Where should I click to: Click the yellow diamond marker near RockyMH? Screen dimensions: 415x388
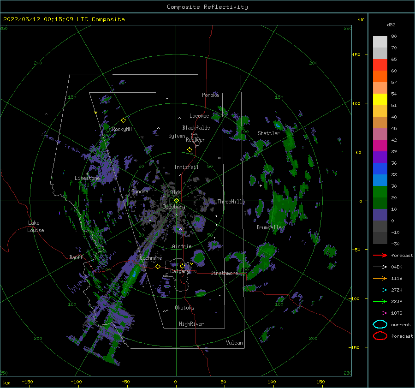pos(123,120)
